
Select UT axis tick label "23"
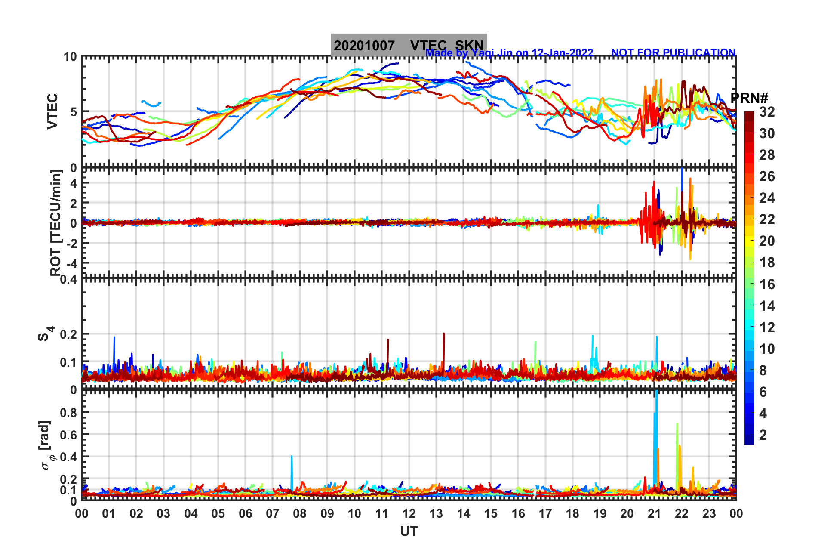709,513
